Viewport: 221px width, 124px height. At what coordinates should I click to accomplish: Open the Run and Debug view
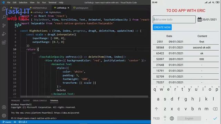4,34
